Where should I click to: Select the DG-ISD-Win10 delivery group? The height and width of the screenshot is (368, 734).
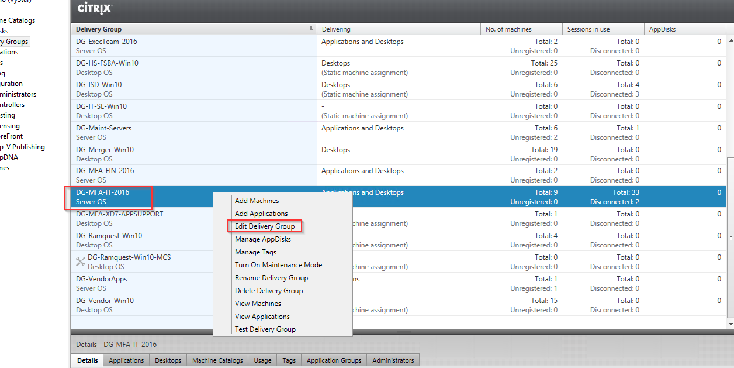399,90
